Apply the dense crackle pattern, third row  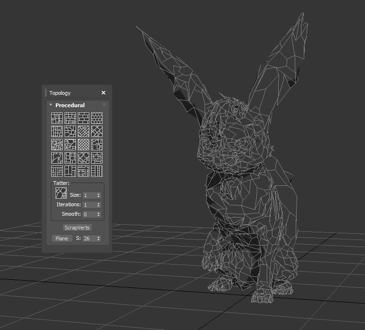pyautogui.click(x=57, y=145)
